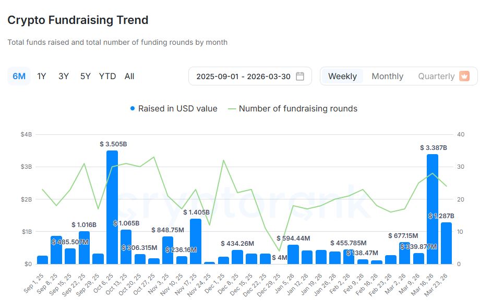Select the 1Y time range
Image resolution: width=480 pixels, height=302 pixels.
[42, 76]
